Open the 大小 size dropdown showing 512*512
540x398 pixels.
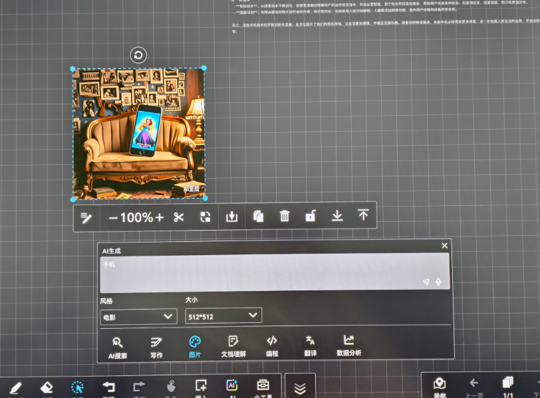click(223, 316)
